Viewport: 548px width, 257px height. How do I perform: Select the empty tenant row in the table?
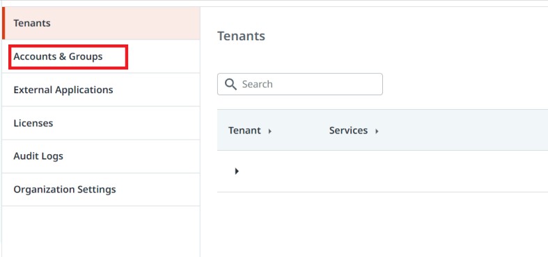click(x=383, y=171)
